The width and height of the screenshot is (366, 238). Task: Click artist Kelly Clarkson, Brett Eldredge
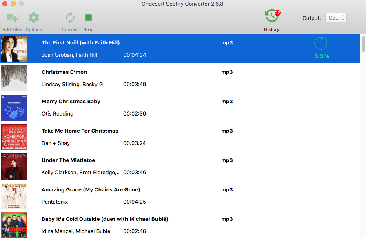tap(81, 173)
